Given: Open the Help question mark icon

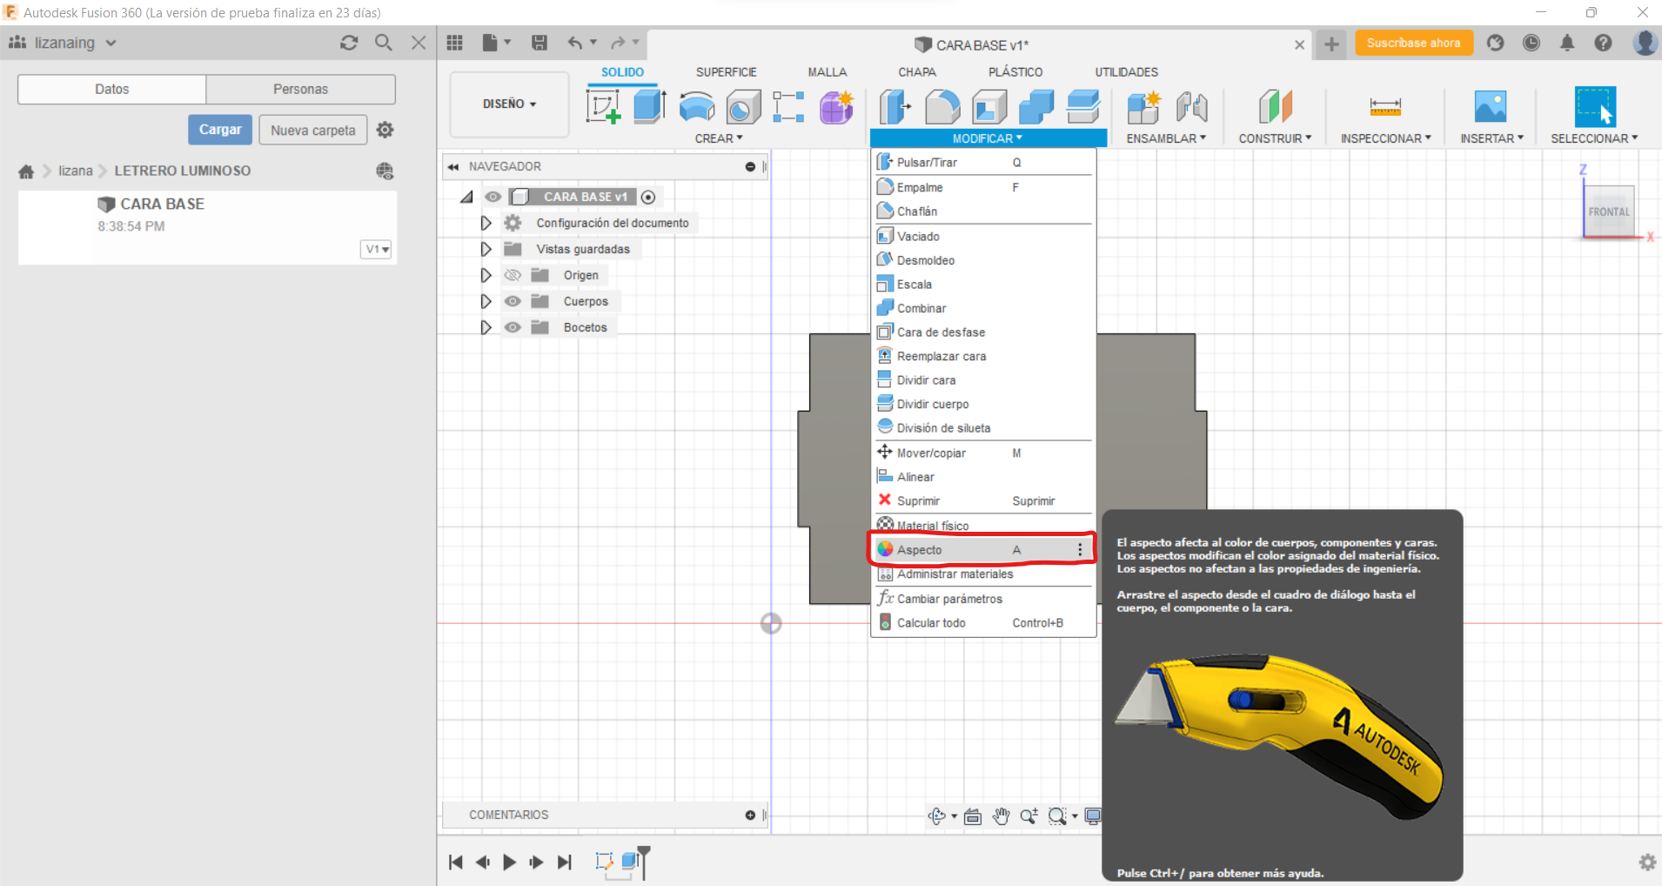Looking at the screenshot, I should 1603,43.
